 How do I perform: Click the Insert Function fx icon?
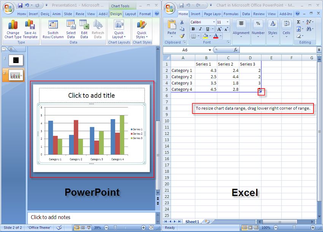coord(236,50)
